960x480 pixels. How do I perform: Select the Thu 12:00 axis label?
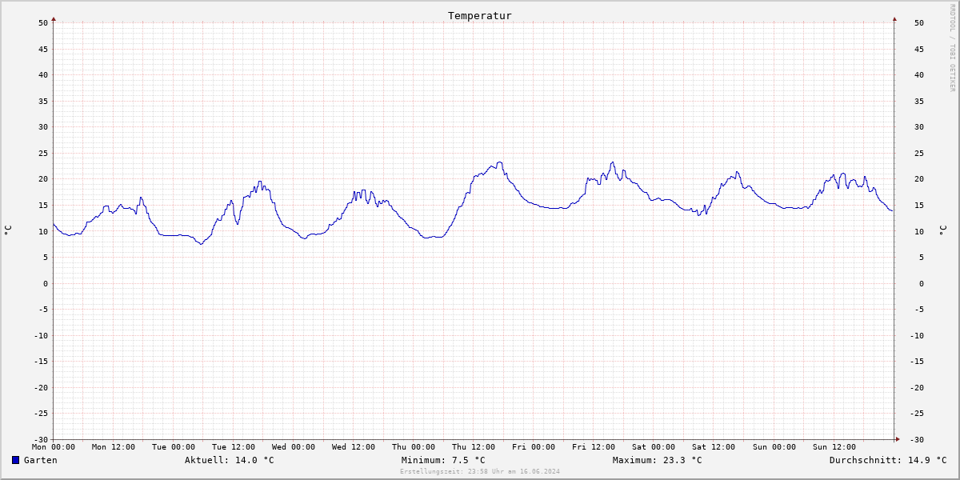pos(474,447)
